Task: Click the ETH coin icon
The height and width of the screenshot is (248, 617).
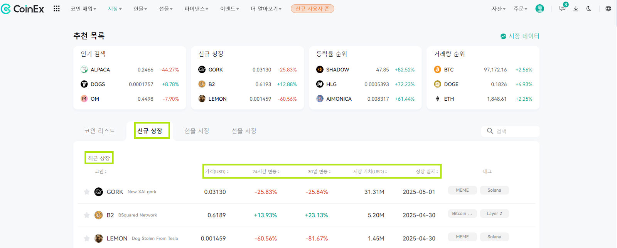Action: (x=437, y=99)
